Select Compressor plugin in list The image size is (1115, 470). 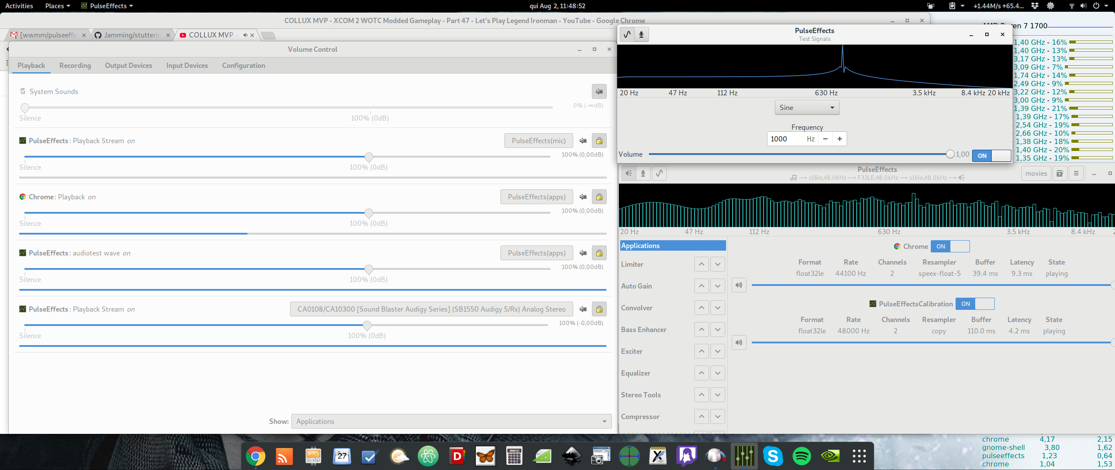[640, 416]
